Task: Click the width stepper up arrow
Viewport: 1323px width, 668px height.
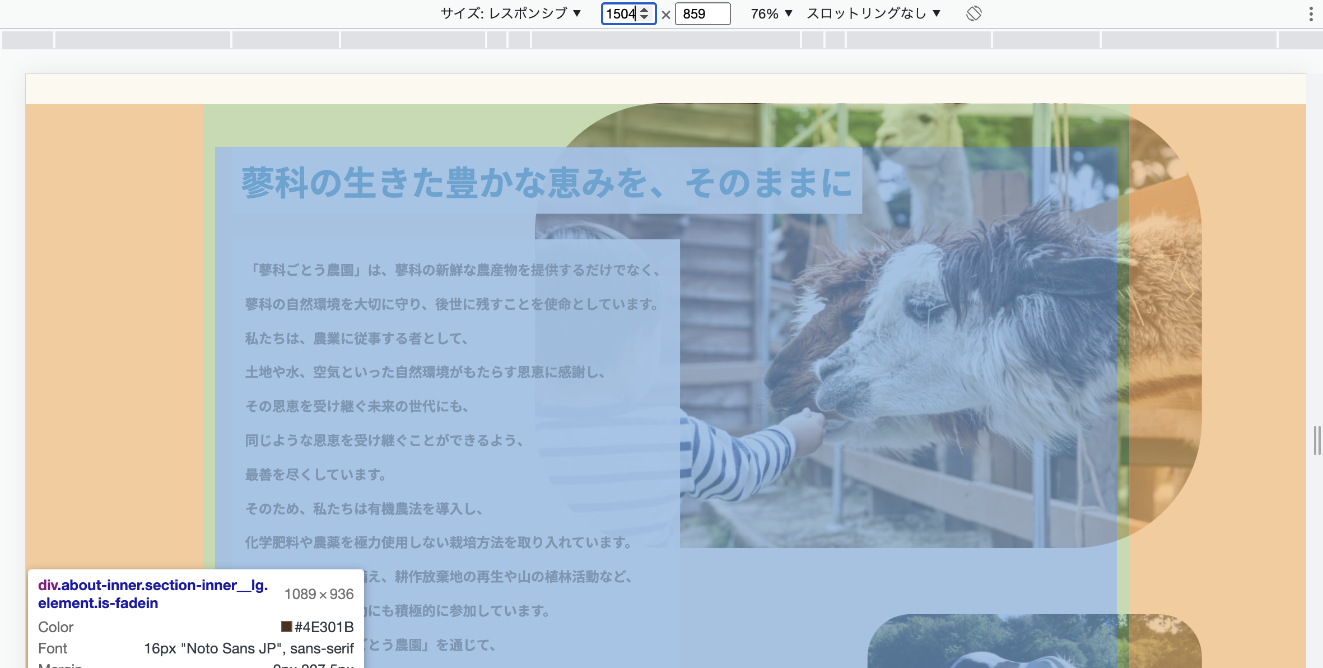Action: (645, 10)
